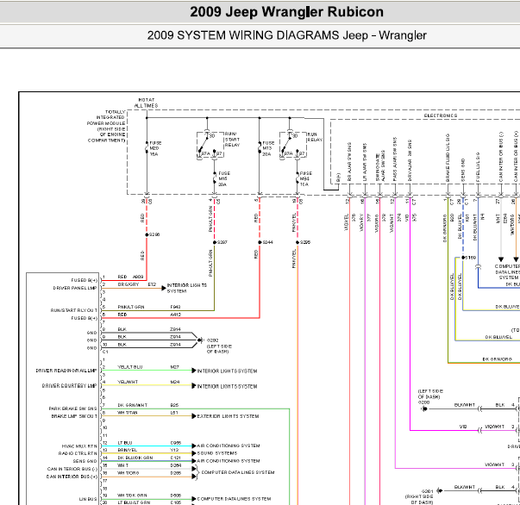The height and width of the screenshot is (505, 520).
Task: Click splice point label S244
Action: [x=267, y=242]
